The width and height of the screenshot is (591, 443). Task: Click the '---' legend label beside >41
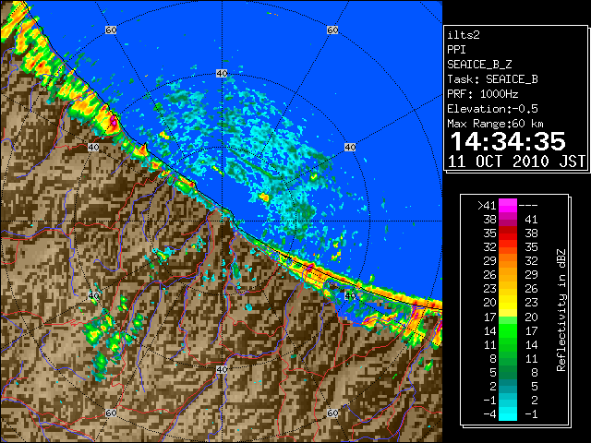point(528,206)
